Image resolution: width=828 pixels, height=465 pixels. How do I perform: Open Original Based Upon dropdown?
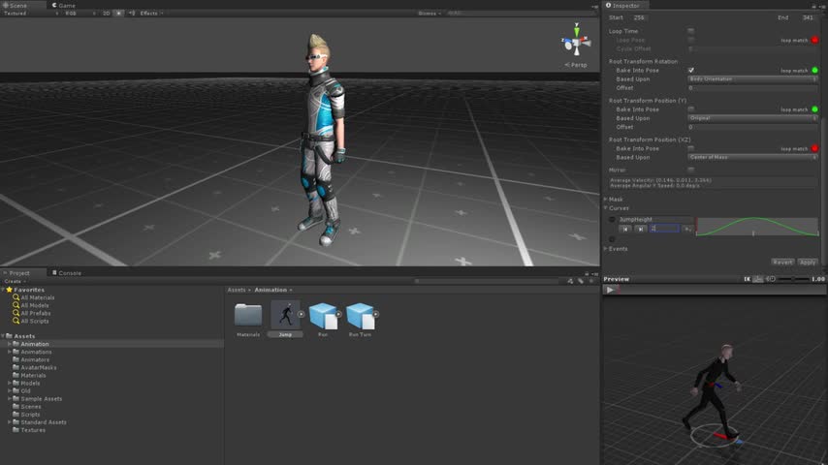[752, 118]
